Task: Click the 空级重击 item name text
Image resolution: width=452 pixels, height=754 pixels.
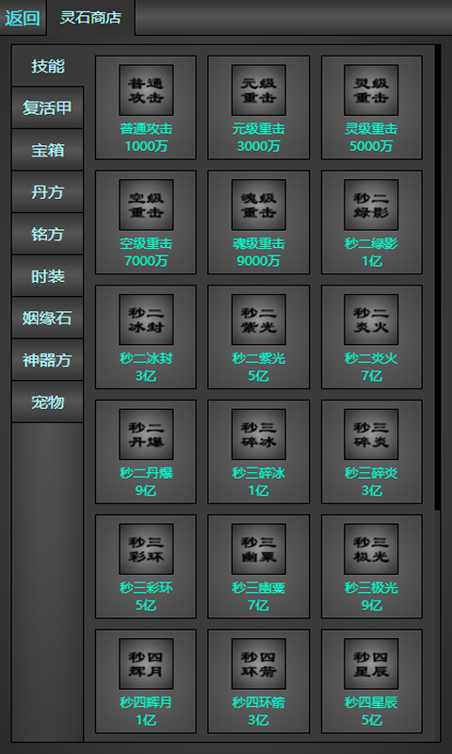Action: (146, 244)
